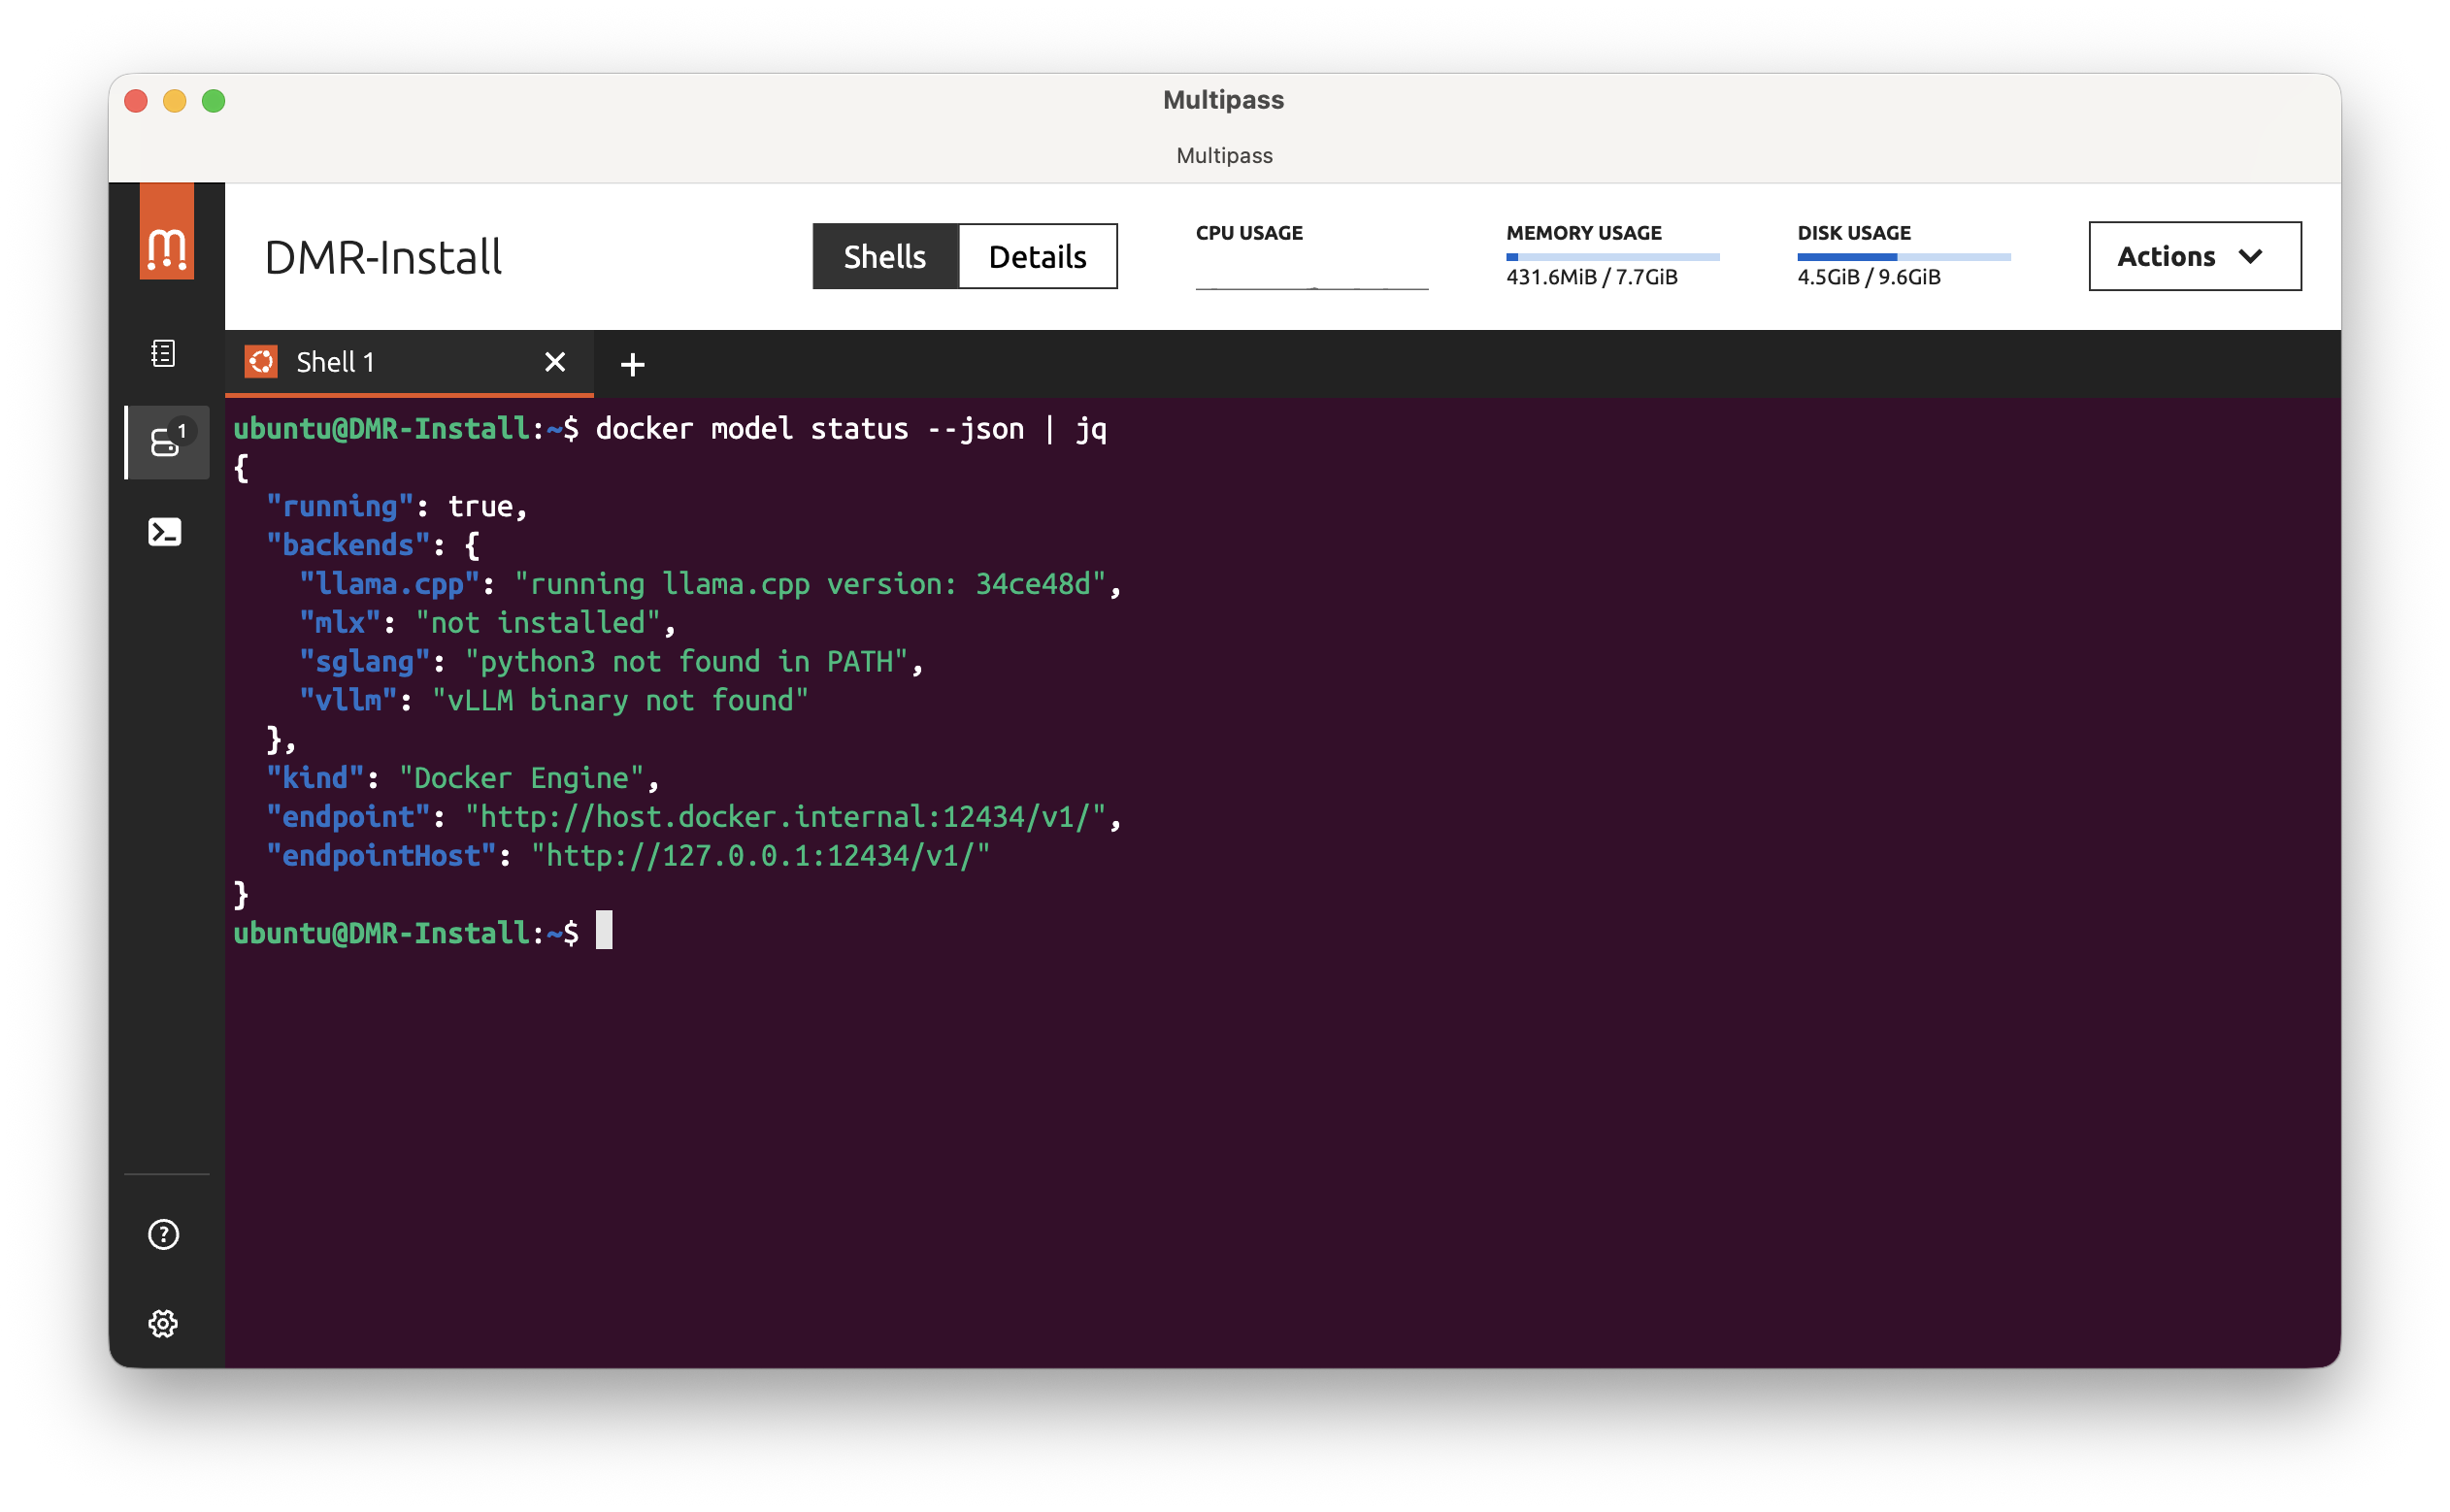2450x1512 pixels.
Task: Click the green fullscreen window button
Action: coord(213,101)
